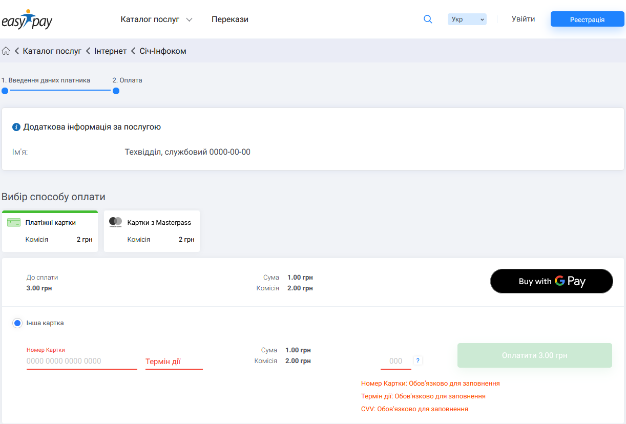Select the Інша картка radio button
The width and height of the screenshot is (626, 424).
(17, 323)
